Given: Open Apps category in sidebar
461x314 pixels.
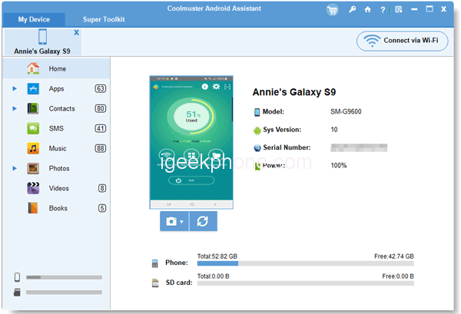Looking at the screenshot, I should click(x=56, y=89).
